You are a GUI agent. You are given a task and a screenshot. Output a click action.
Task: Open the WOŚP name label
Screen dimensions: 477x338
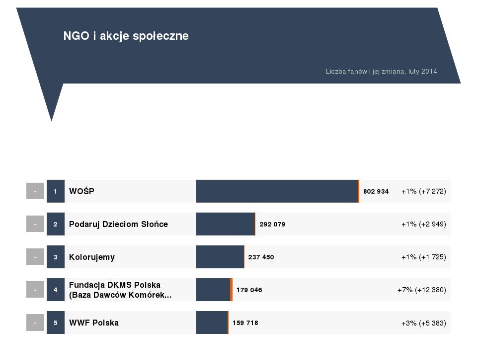81,191
